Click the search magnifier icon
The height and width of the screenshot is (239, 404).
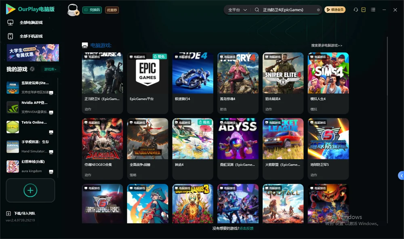click(257, 10)
